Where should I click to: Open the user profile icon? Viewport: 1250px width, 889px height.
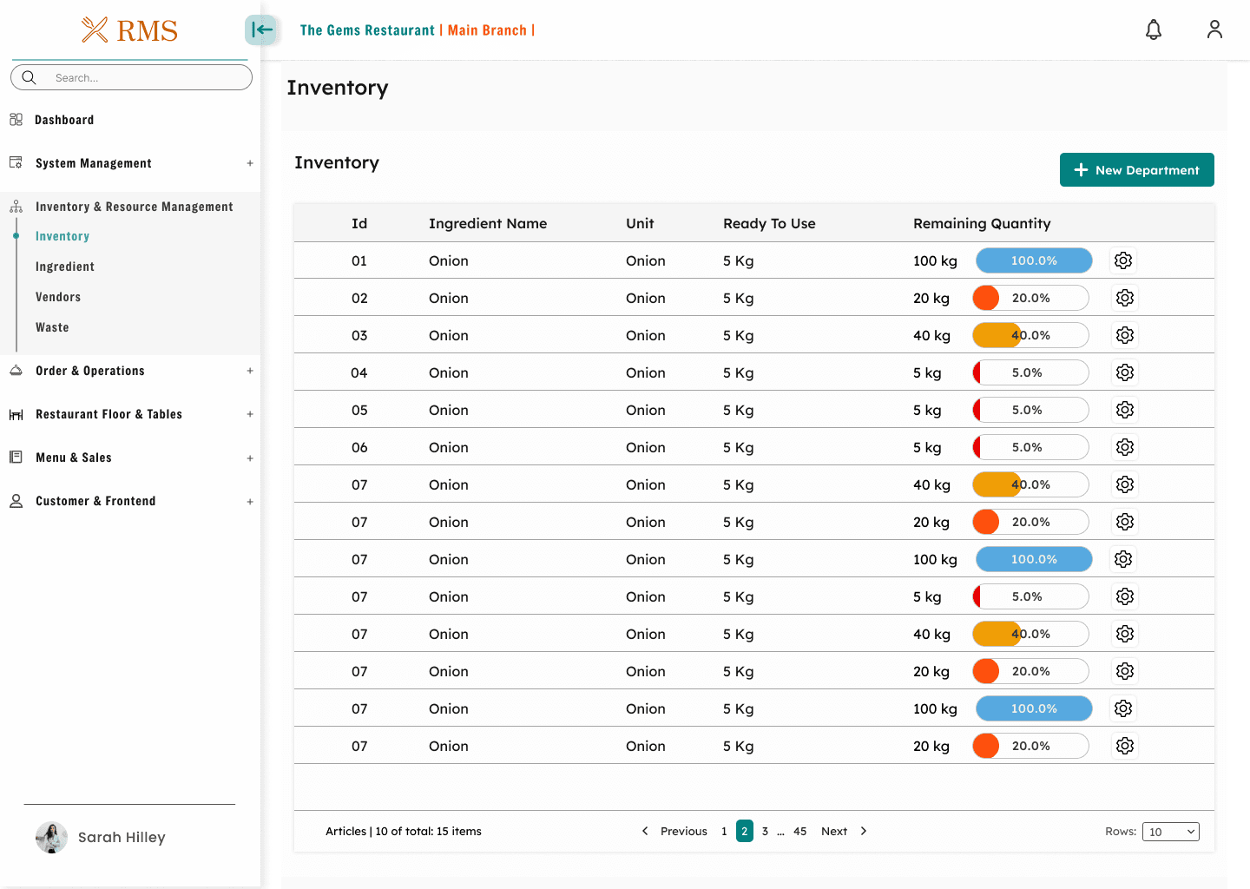[x=1214, y=30]
